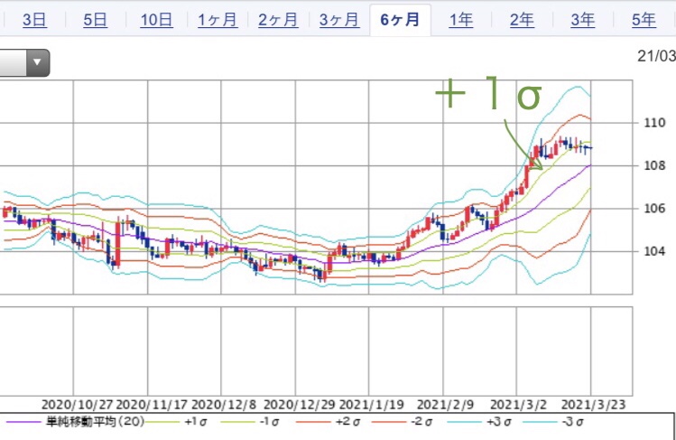Click the 2020/12/29 date label
This screenshot has width=676, height=440.
(300, 405)
